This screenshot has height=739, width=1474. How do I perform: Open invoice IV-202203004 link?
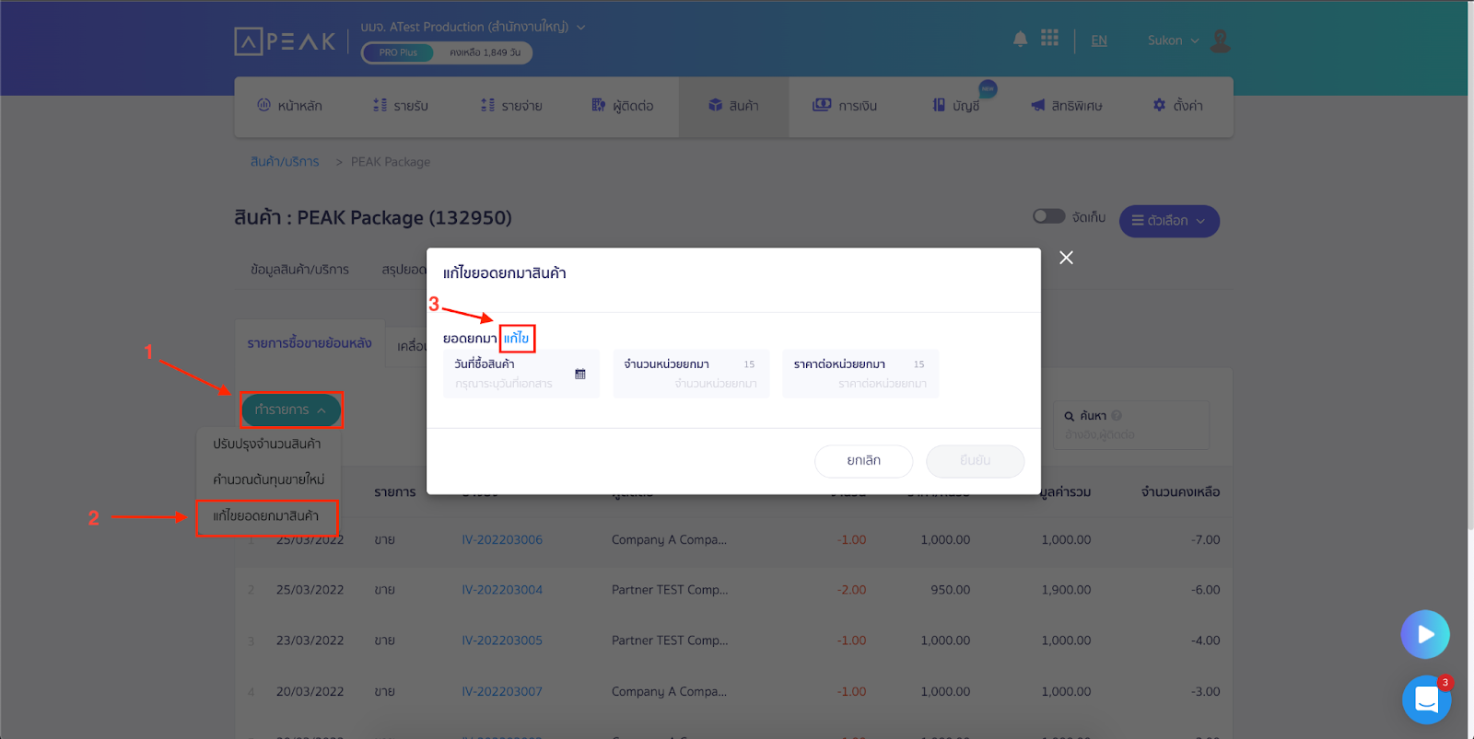pos(502,590)
